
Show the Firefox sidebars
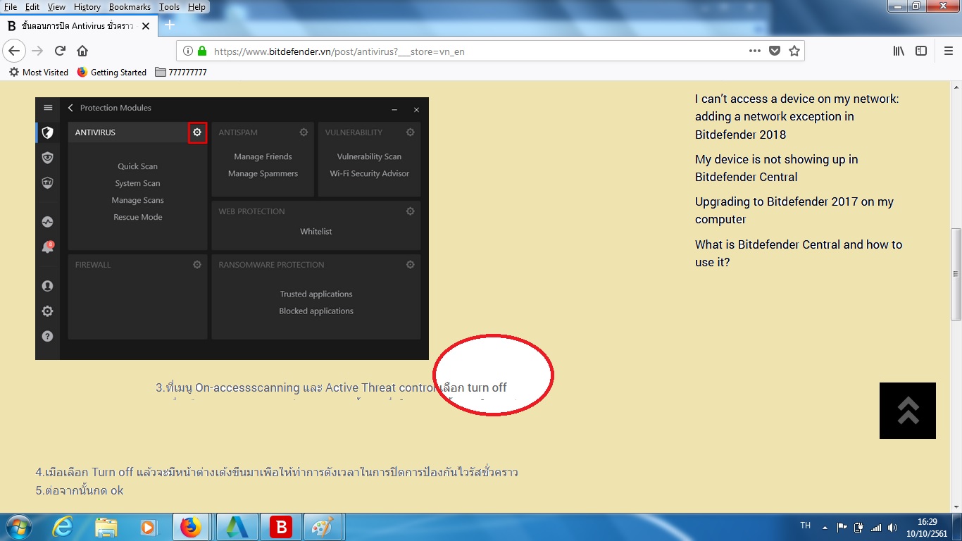[x=921, y=51]
